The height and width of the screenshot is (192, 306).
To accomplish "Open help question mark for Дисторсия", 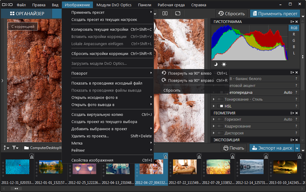I will [x=296, y=133].
